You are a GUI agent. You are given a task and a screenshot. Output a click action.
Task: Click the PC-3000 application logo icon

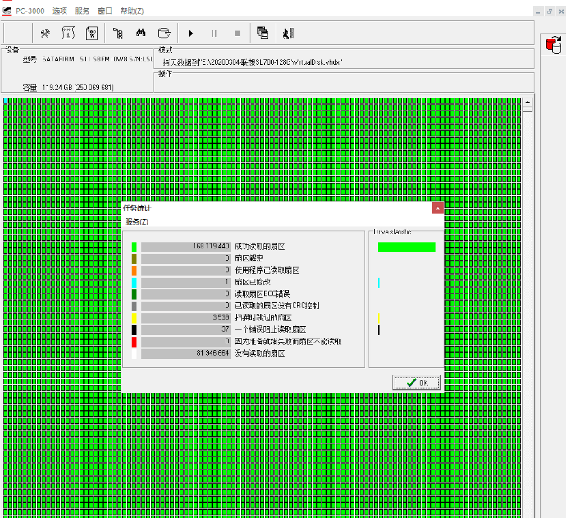(x=7, y=11)
